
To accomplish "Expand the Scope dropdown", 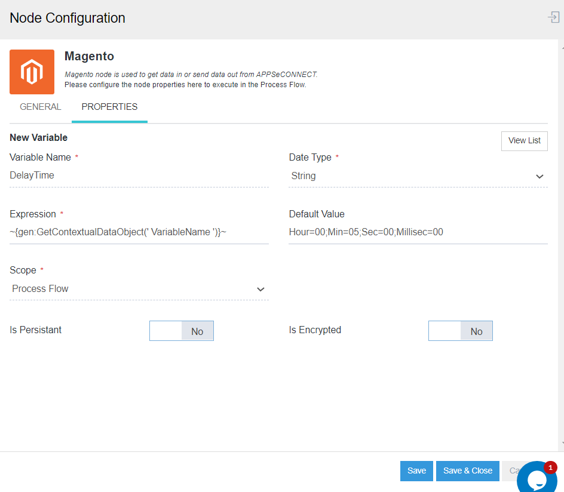I will click(x=139, y=289).
